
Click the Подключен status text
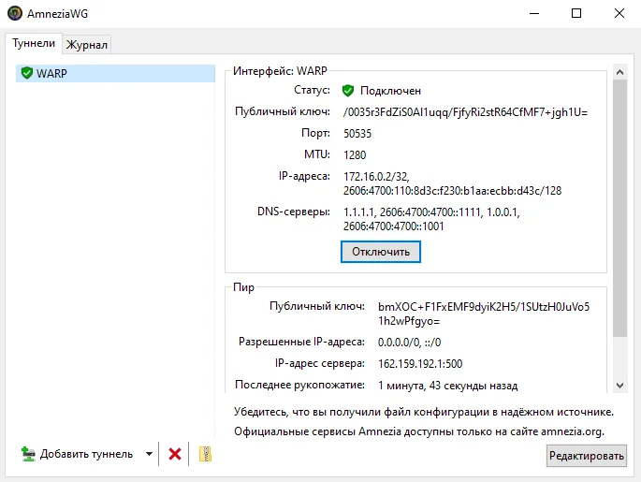(390, 91)
